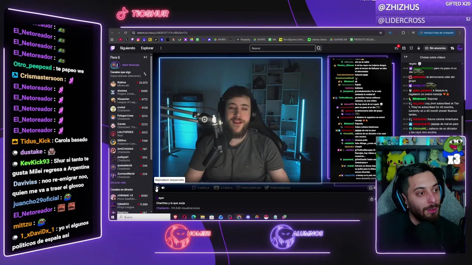This screenshot has height=265, width=472.
Task: Open the Siguiendo tab on Twitch
Action: point(127,48)
